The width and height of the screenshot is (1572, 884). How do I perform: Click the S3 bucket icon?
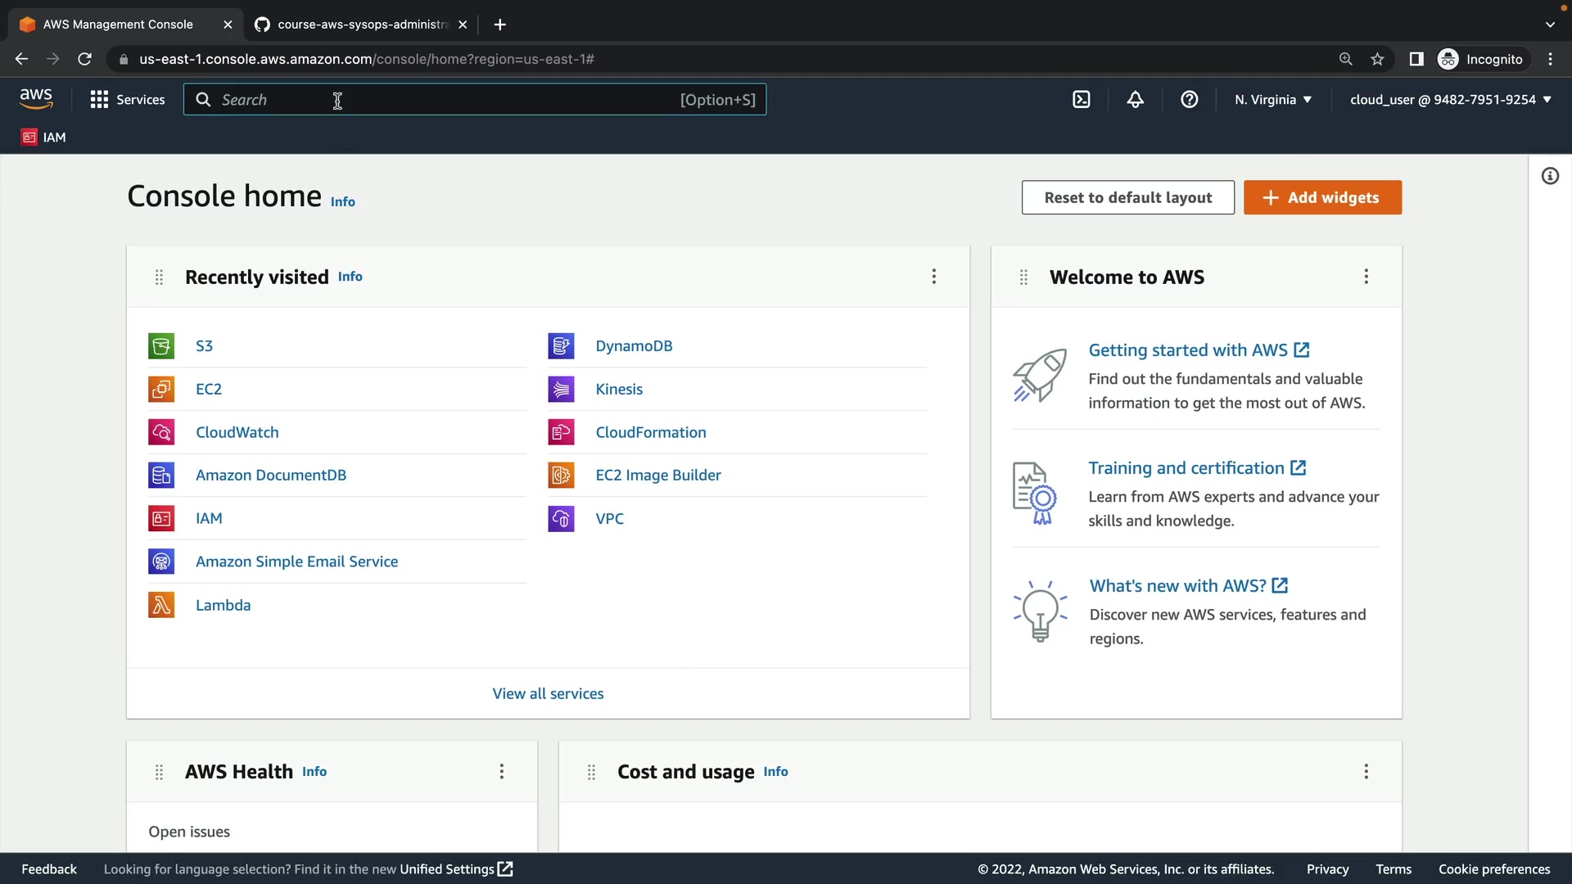[x=161, y=346]
